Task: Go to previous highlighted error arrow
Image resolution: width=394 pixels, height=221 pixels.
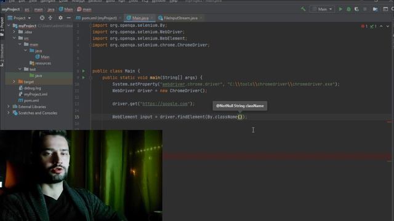Action: pyautogui.click(x=381, y=26)
